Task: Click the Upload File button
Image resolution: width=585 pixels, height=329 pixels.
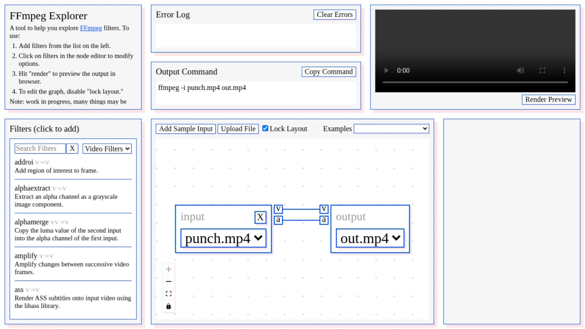Action: coord(238,129)
